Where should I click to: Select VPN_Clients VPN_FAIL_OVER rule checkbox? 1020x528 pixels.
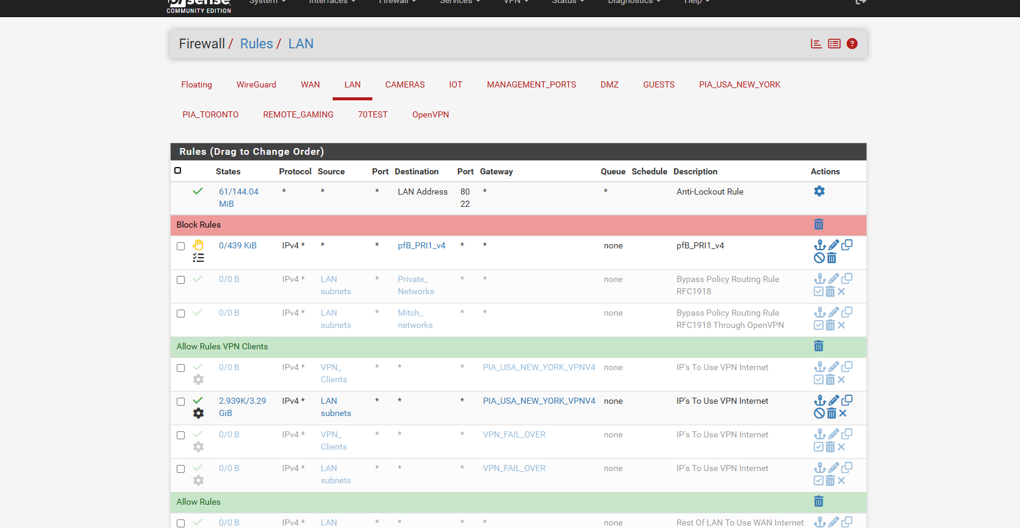point(180,435)
